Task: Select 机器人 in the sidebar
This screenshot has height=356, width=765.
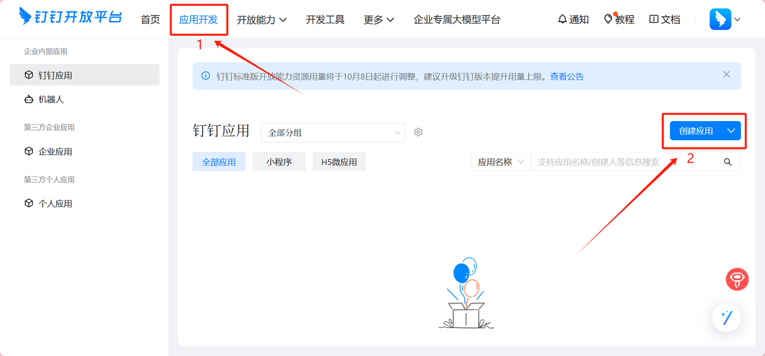Action: pyautogui.click(x=84, y=99)
